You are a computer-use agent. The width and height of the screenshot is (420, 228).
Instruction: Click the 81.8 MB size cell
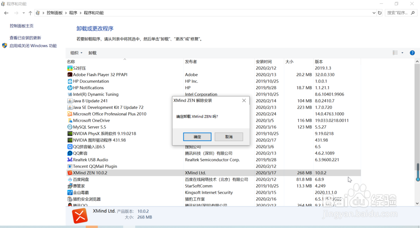coord(304,179)
